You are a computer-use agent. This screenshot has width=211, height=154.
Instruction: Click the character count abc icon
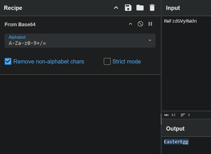click(166, 115)
